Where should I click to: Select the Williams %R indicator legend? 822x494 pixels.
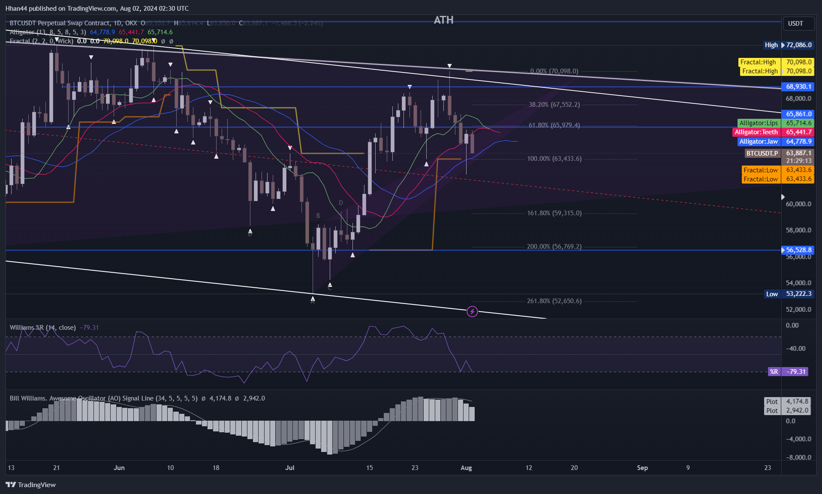click(43, 328)
